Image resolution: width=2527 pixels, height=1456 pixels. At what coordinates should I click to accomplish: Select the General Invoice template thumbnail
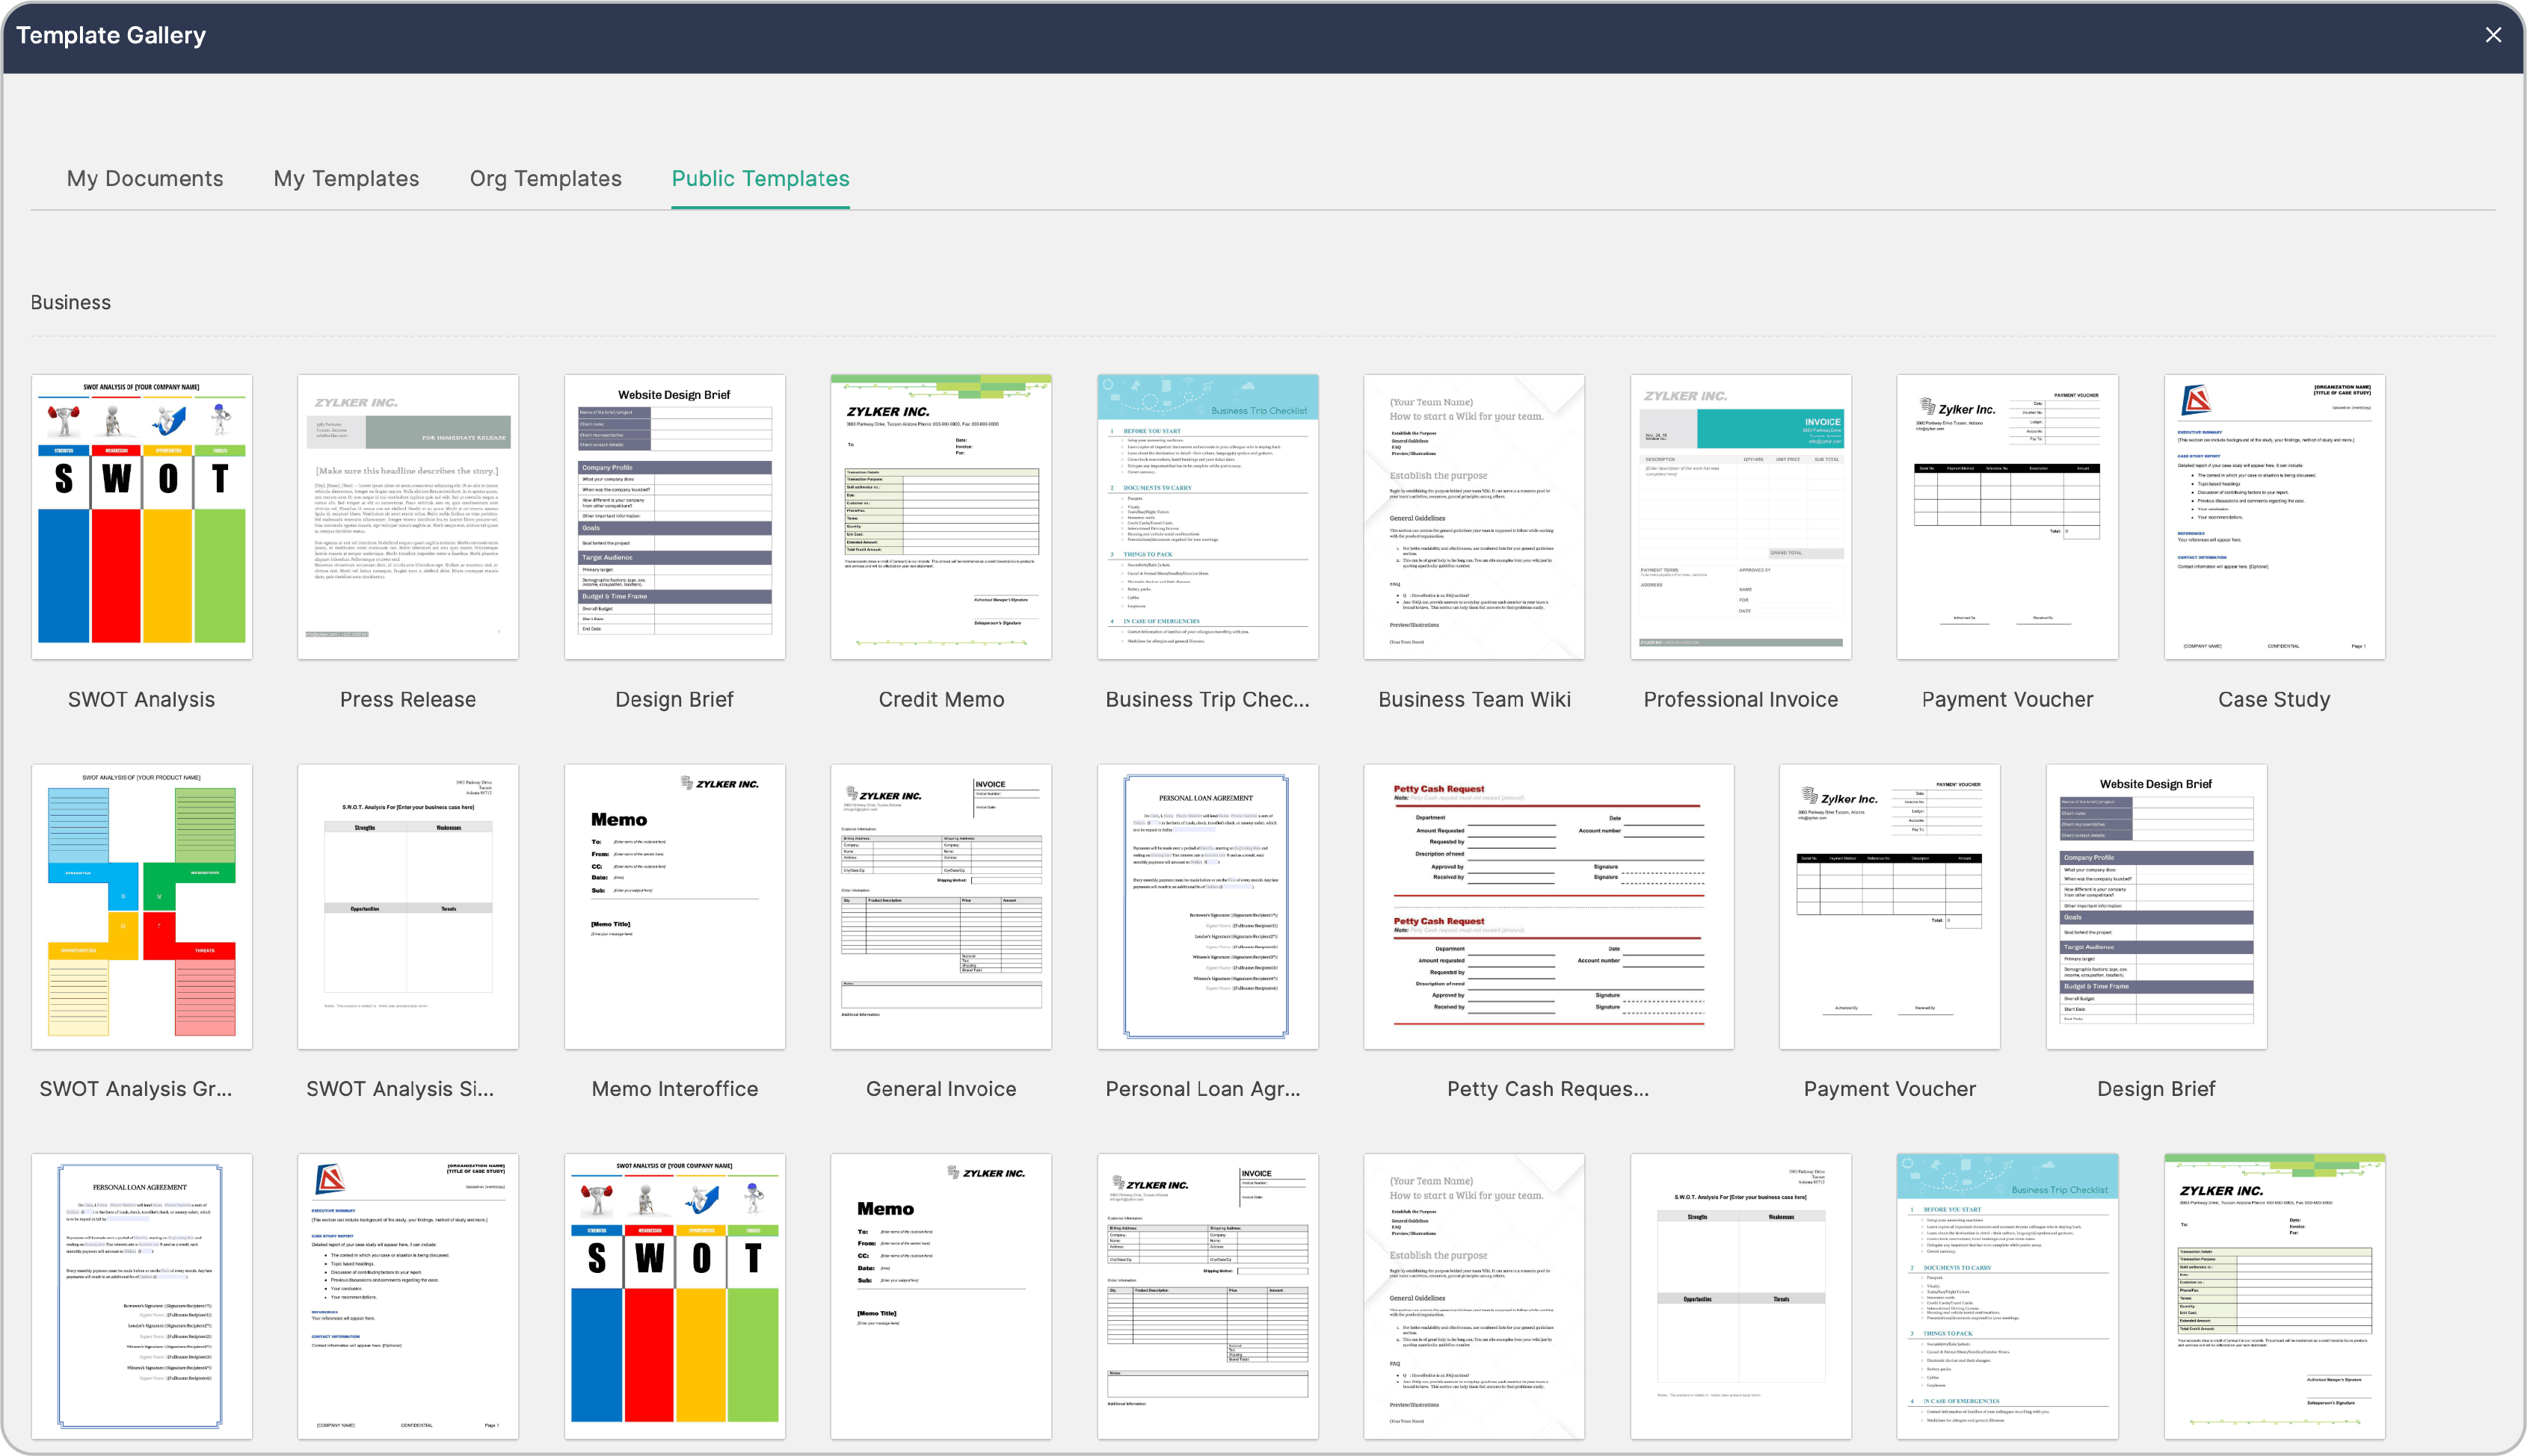pos(941,906)
